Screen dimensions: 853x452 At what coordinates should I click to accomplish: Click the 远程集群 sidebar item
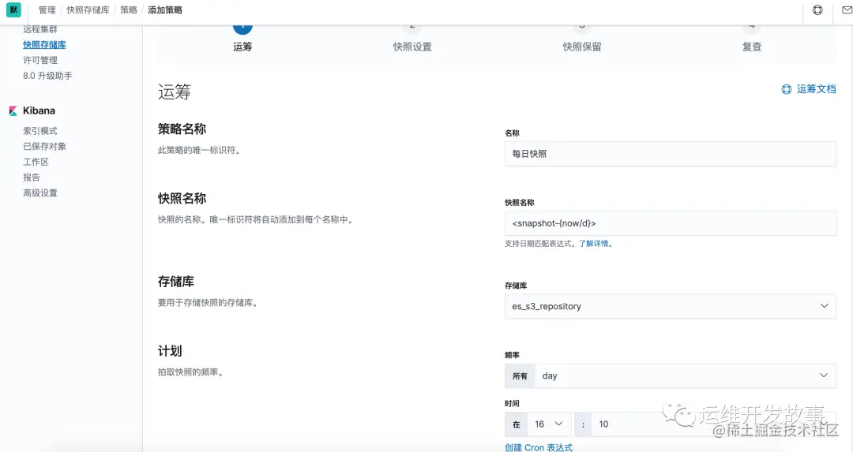coord(40,29)
